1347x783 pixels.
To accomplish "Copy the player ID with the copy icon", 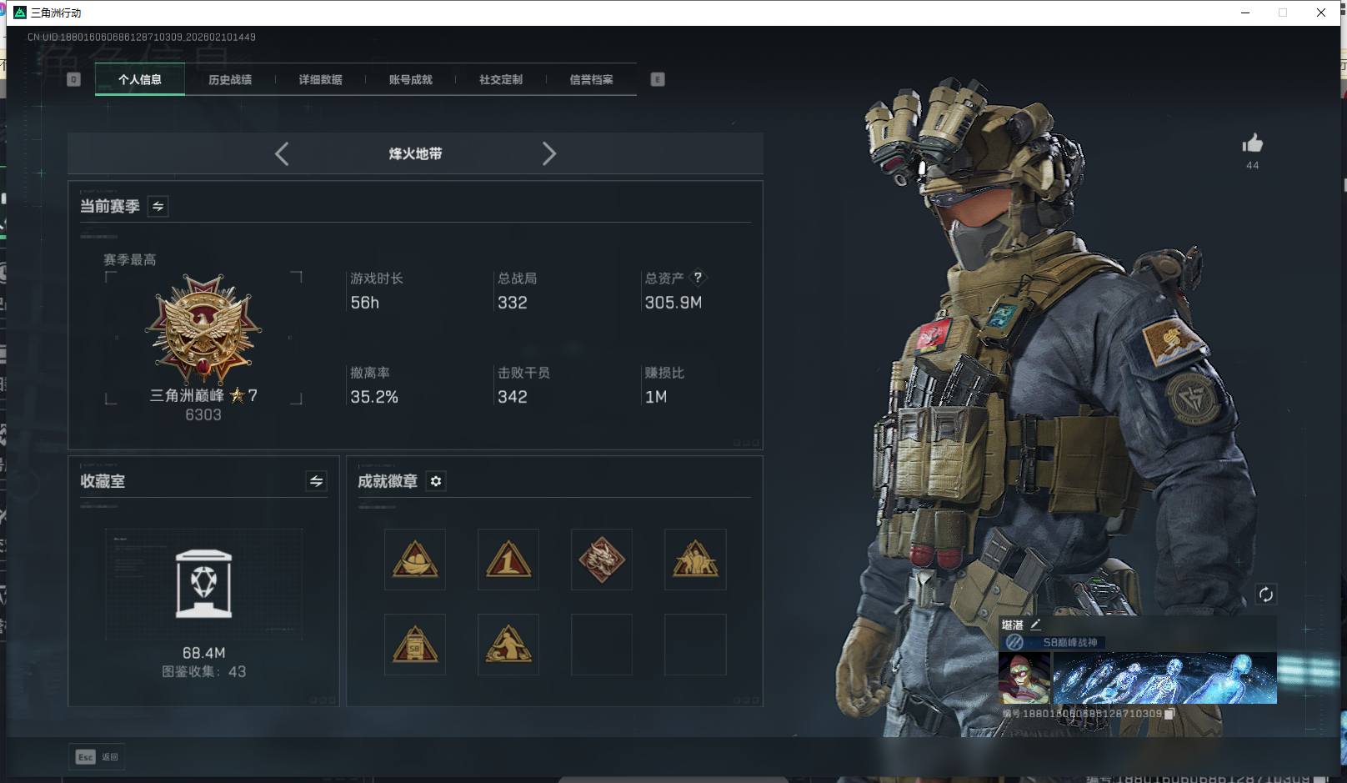I will (x=1169, y=714).
